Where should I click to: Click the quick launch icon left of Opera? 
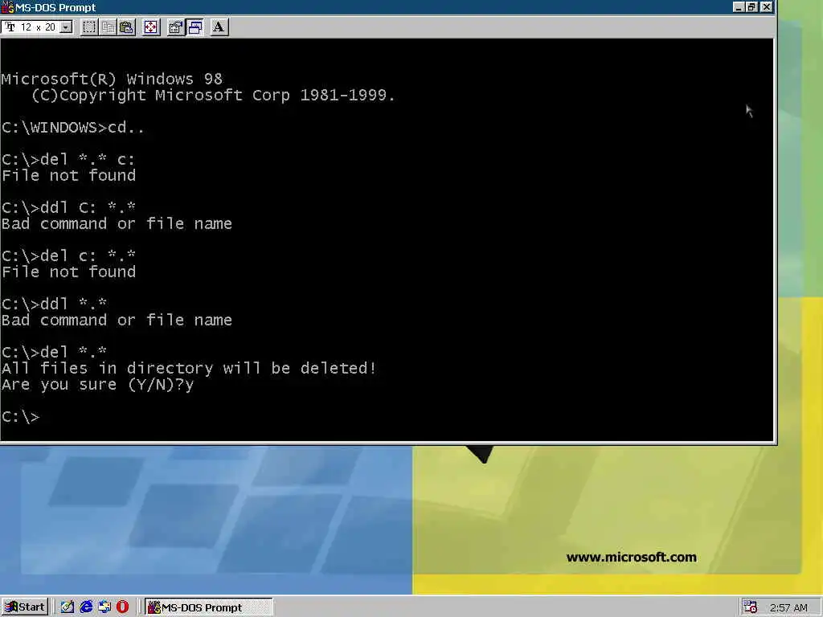tap(104, 607)
